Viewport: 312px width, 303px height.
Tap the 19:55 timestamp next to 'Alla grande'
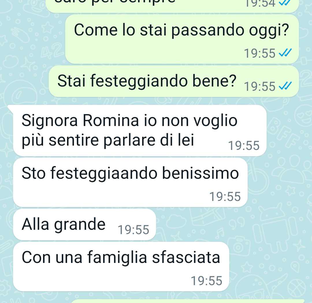133,230
